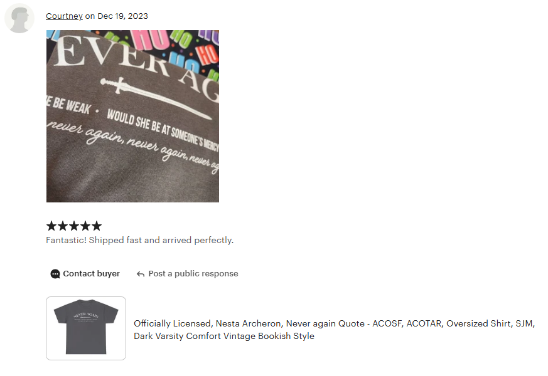Click the first star in the rating
The height and width of the screenshot is (376, 548).
[51, 226]
